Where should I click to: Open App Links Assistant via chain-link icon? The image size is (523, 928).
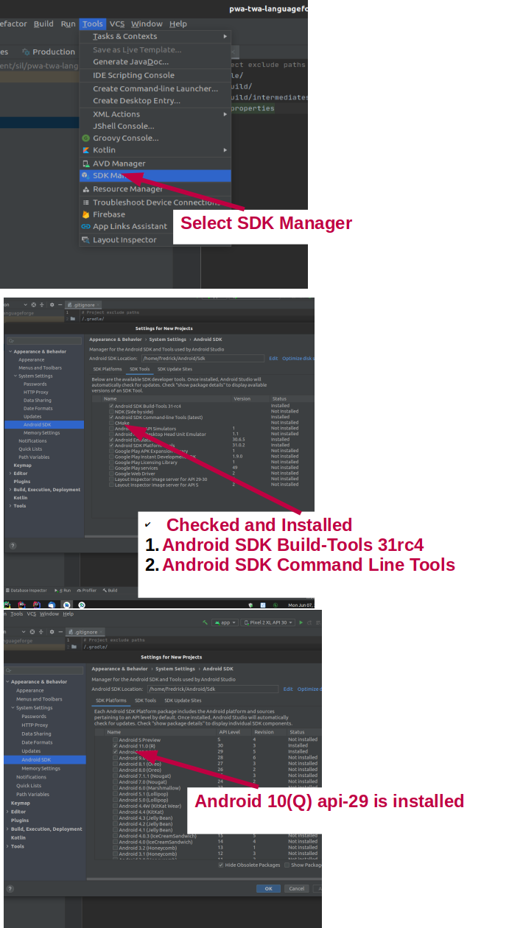coord(86,227)
